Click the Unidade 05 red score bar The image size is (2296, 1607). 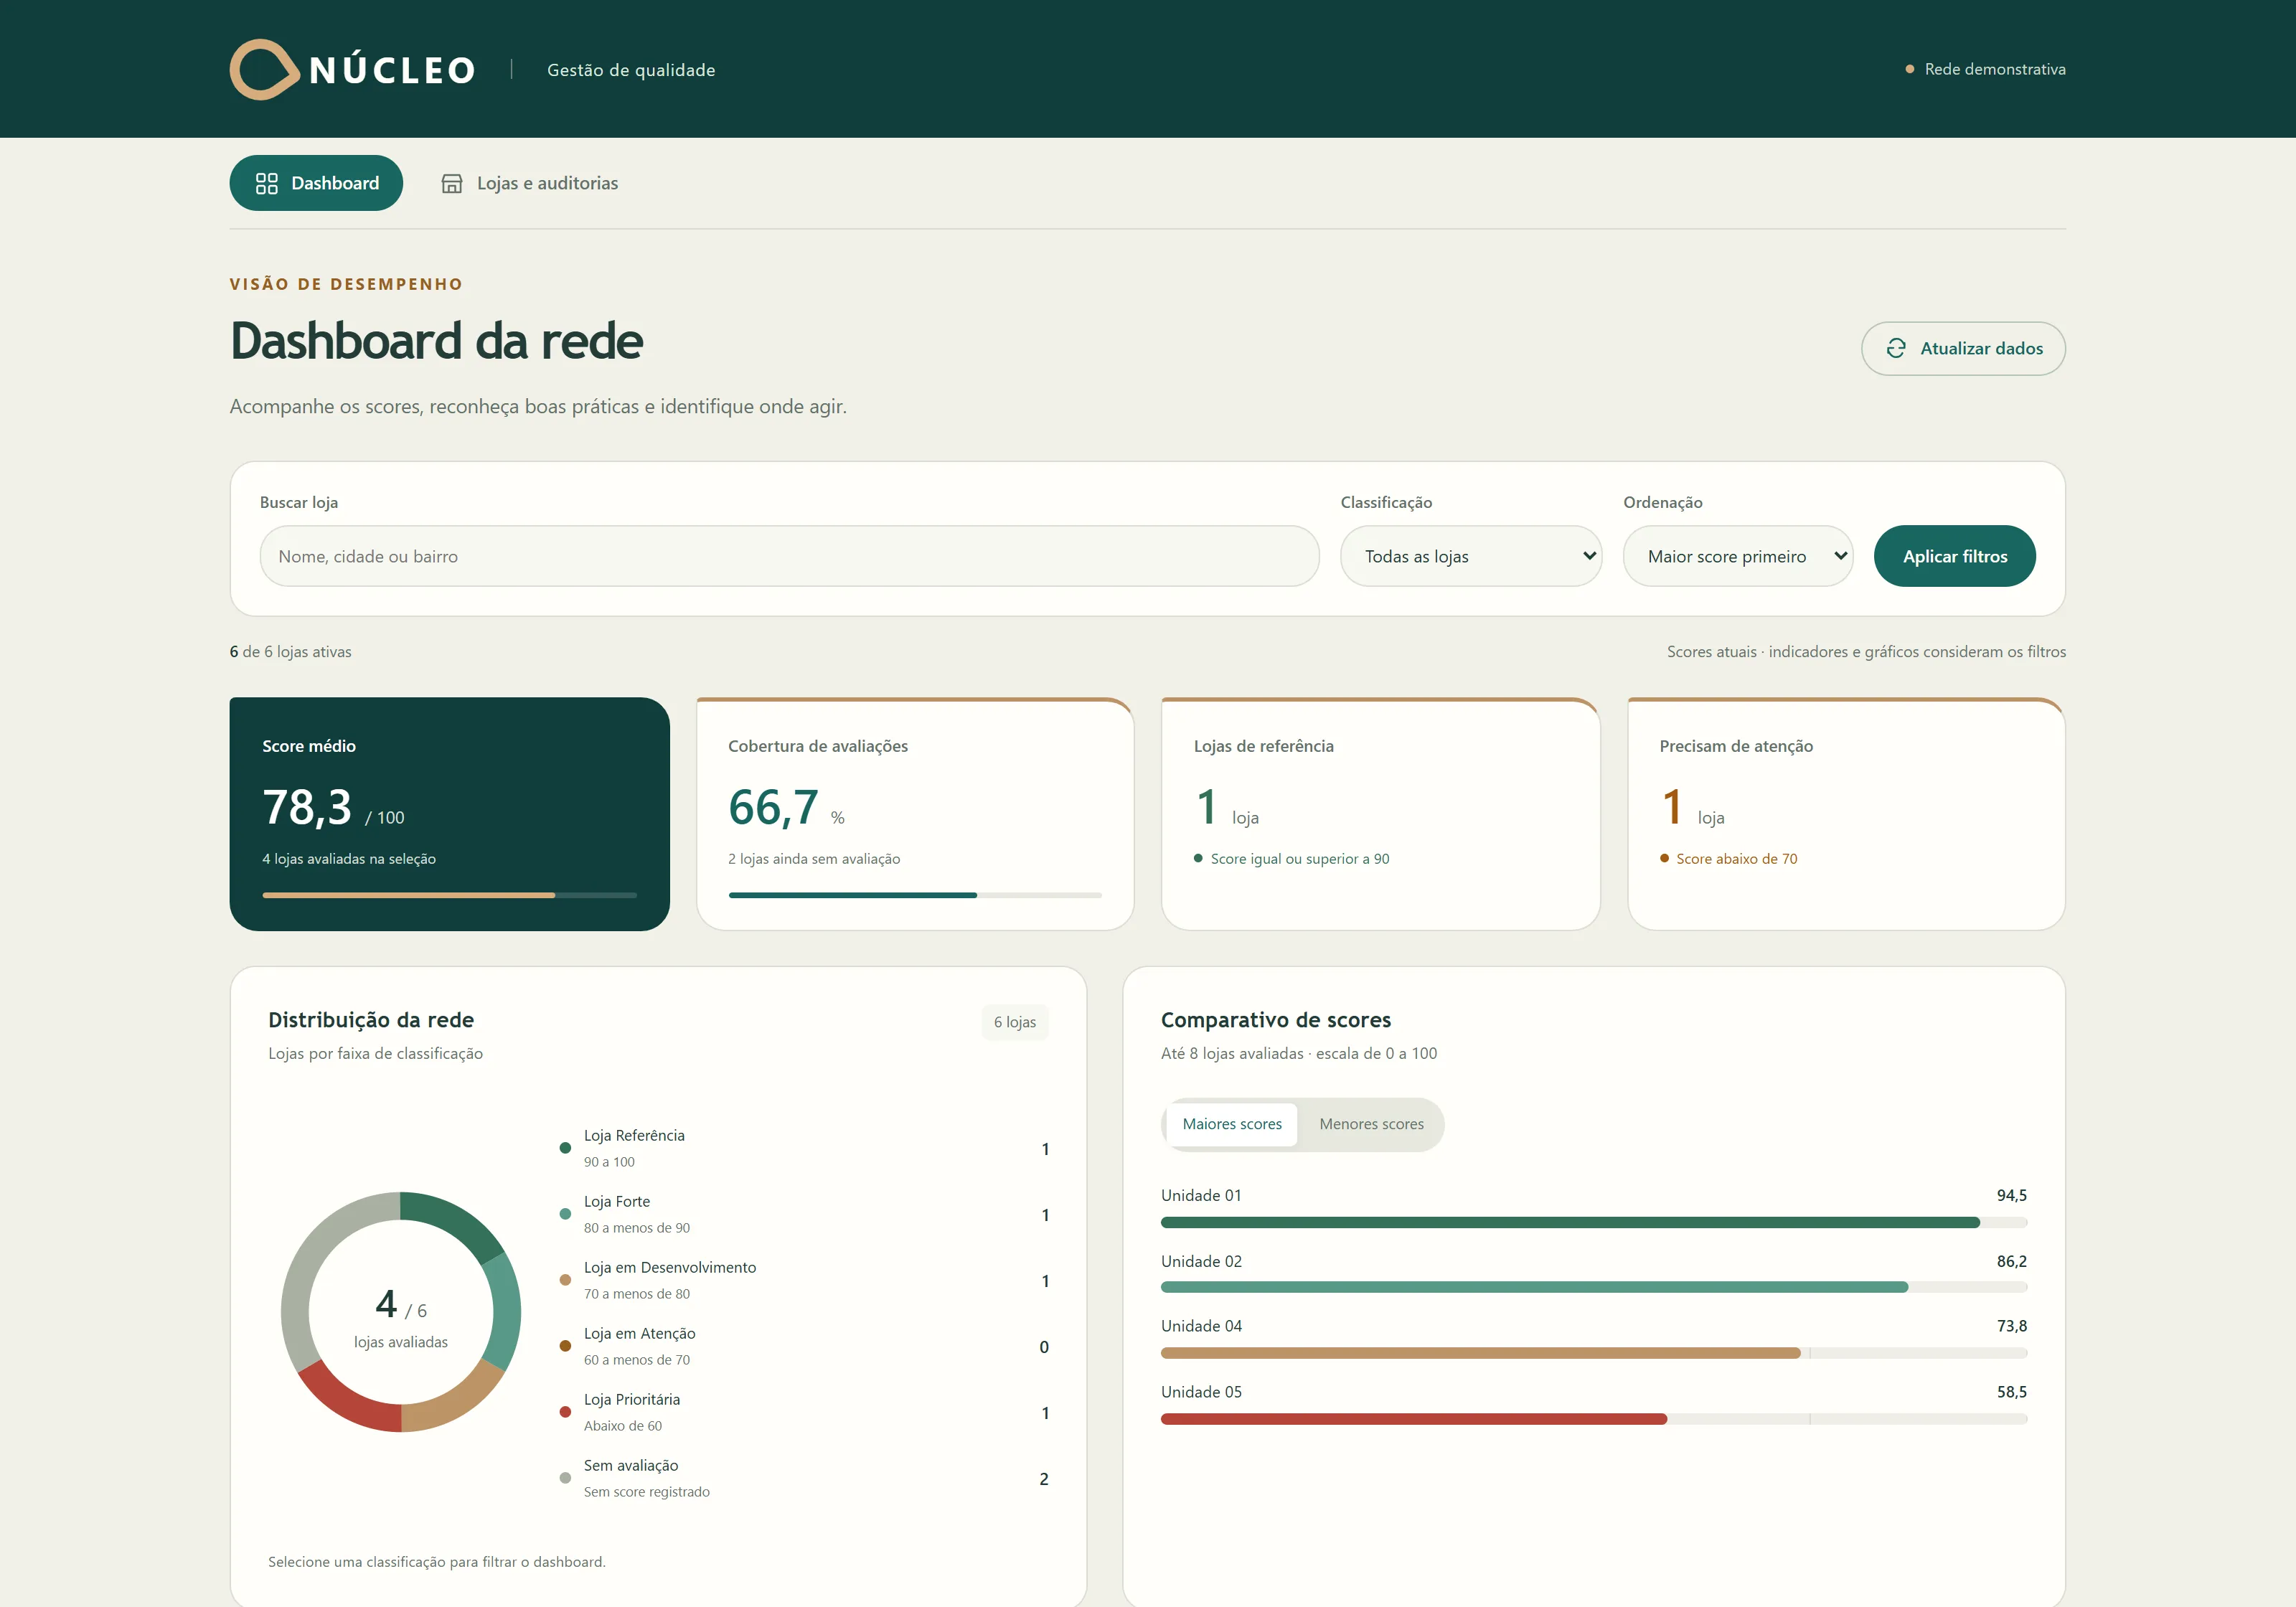1414,1419
